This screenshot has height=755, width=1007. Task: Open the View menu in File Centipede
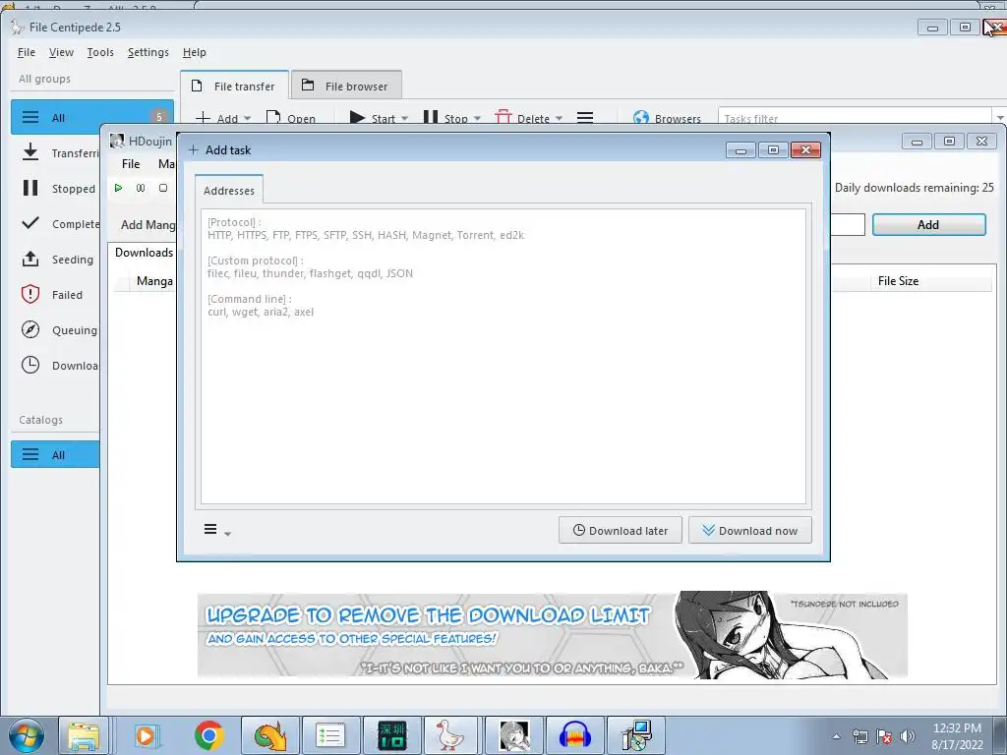point(61,53)
